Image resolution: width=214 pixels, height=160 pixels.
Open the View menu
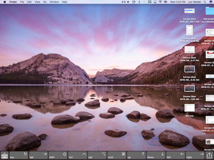[37, 2]
